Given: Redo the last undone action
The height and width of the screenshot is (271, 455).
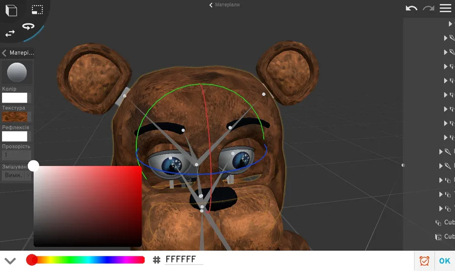Looking at the screenshot, I should 429,8.
